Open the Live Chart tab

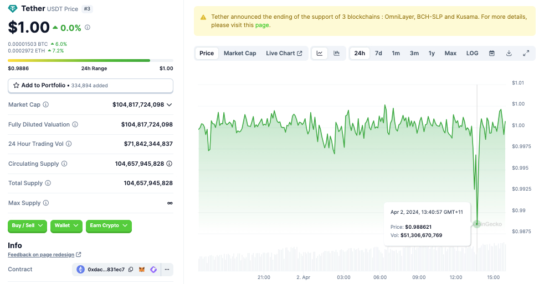284,53
